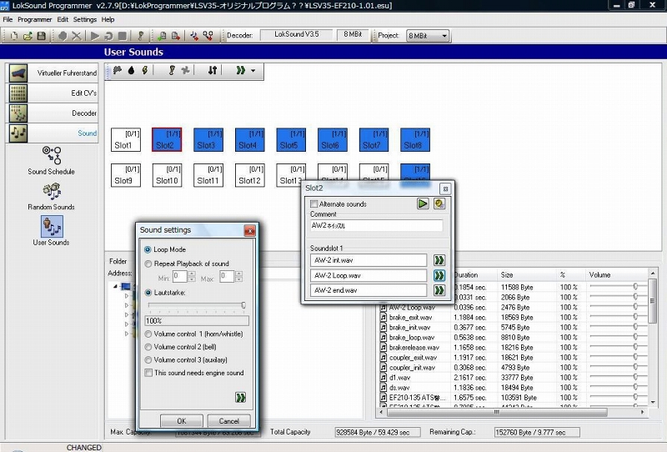Open the Help menu

tap(108, 19)
